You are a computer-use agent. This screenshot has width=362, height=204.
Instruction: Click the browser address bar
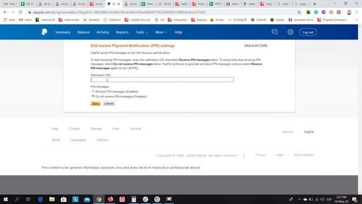point(162,12)
